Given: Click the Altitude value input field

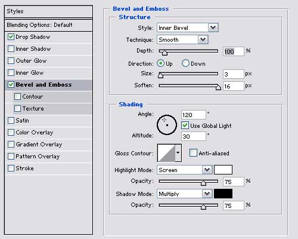Looking at the screenshot, I should point(193,136).
